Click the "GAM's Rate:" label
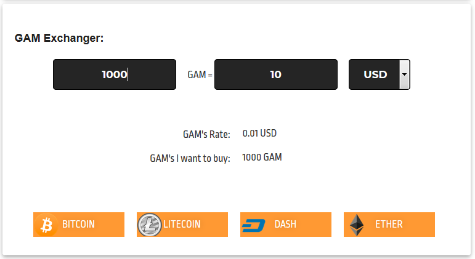The image size is (475, 259). pos(206,134)
